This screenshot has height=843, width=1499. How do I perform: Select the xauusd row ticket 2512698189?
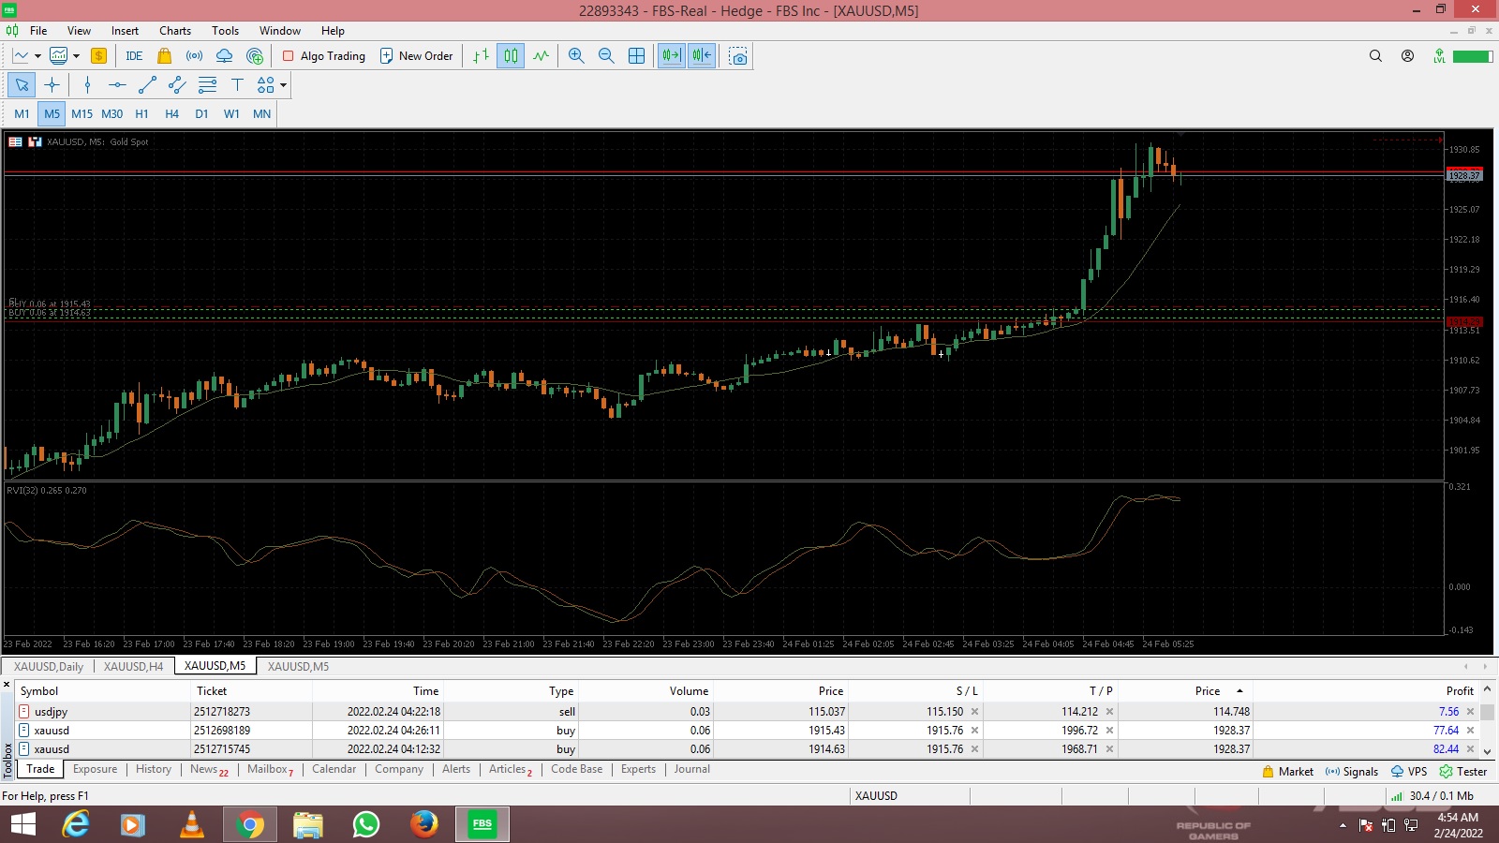tap(746, 731)
